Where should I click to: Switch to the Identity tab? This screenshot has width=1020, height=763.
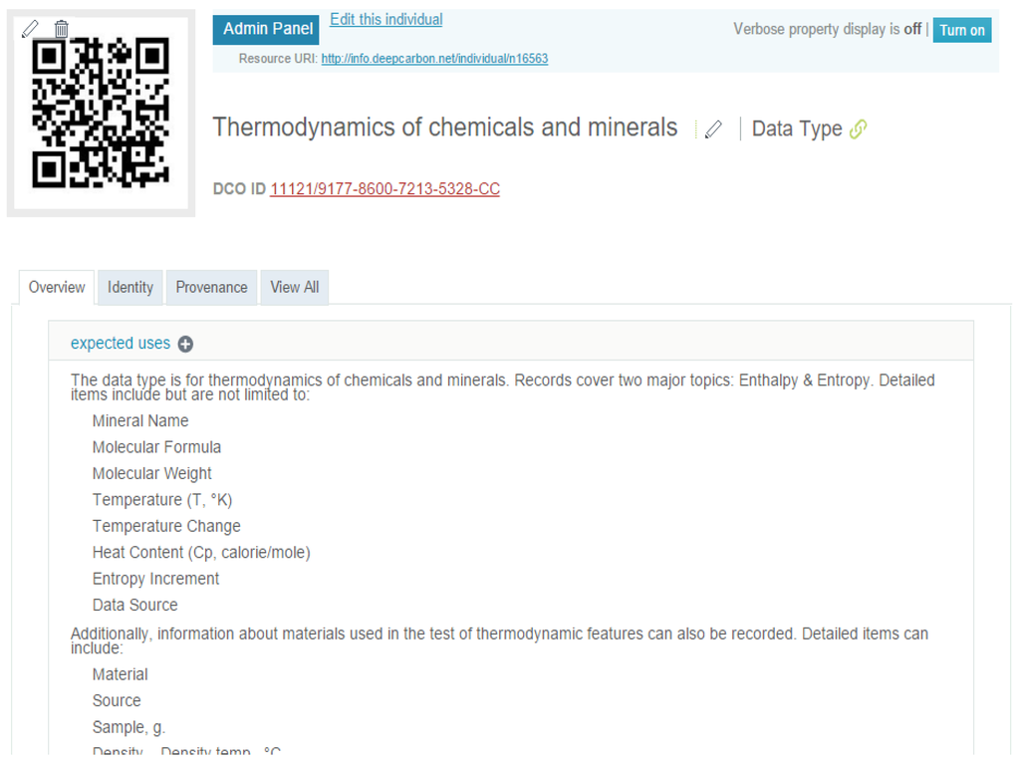coord(130,287)
